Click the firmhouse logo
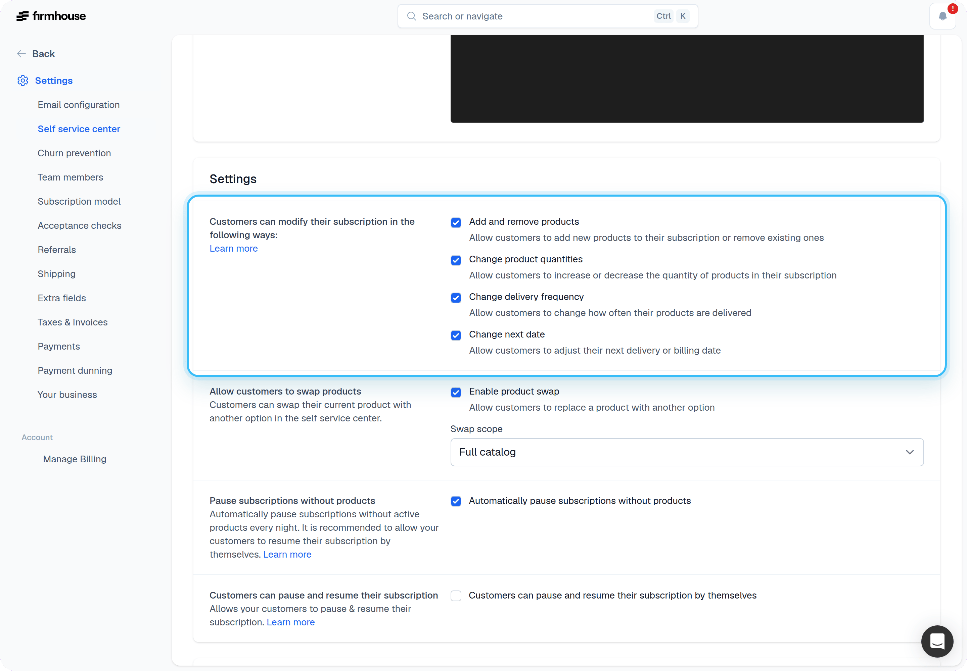 51,16
